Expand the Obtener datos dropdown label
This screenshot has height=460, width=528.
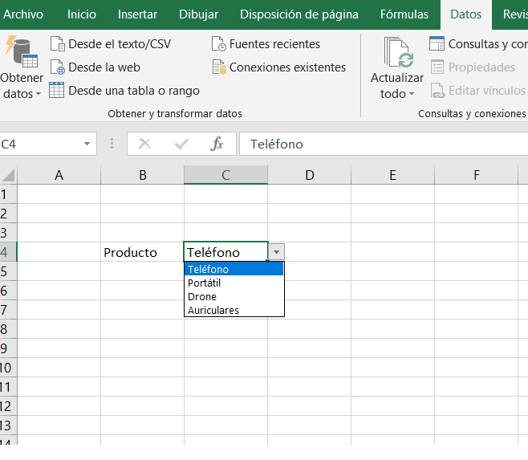click(x=22, y=86)
